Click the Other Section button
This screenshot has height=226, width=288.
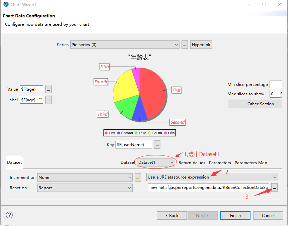(255, 104)
